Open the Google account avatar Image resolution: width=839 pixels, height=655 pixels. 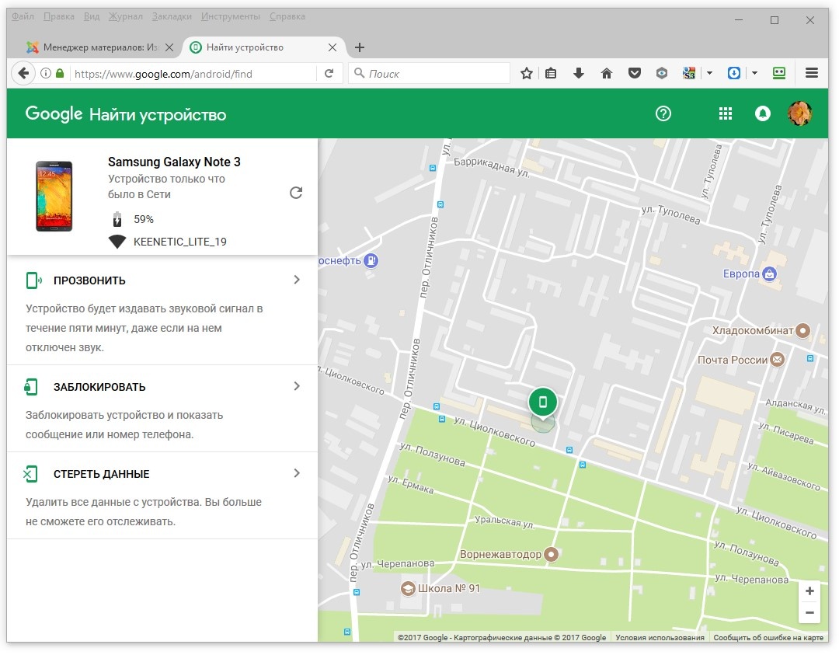[799, 113]
